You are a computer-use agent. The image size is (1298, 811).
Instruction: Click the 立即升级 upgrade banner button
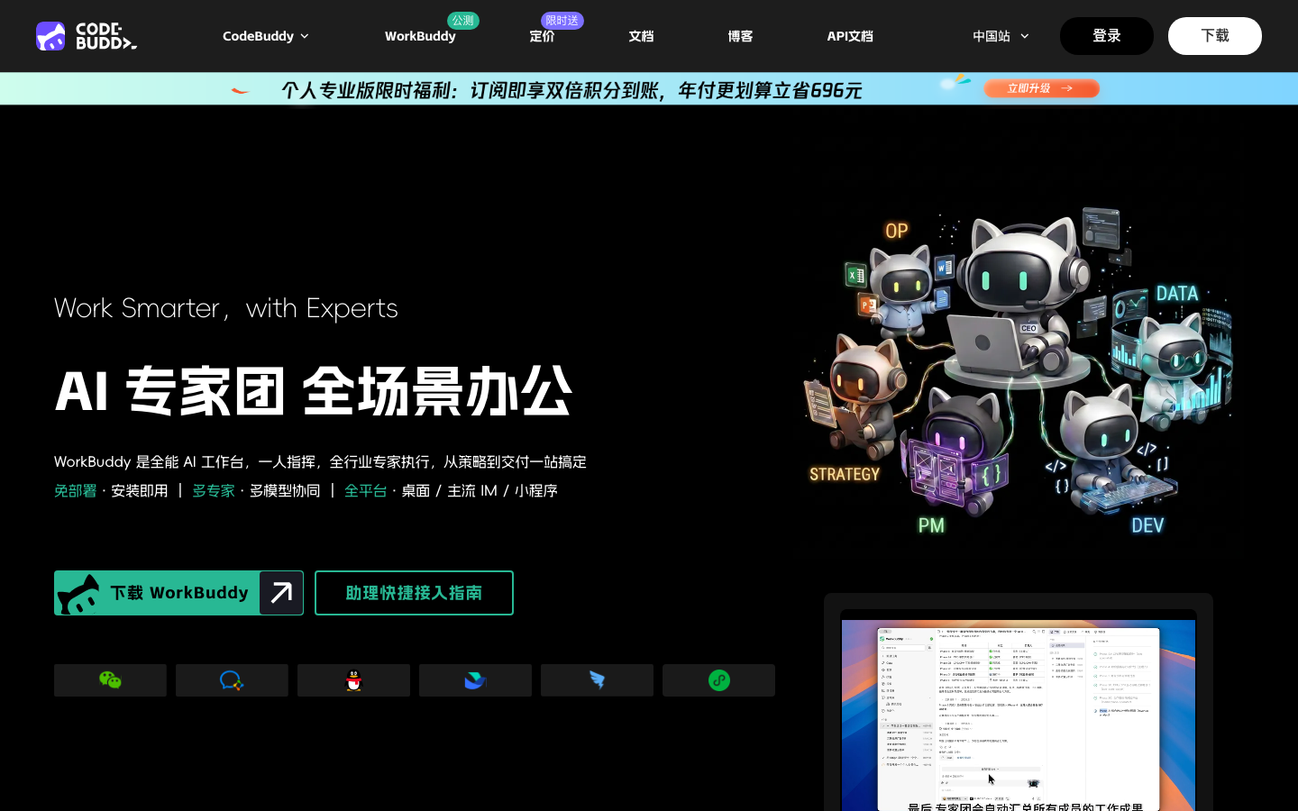tap(1041, 88)
